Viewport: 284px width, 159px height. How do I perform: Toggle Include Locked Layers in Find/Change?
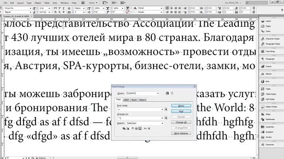[x=124, y=129]
